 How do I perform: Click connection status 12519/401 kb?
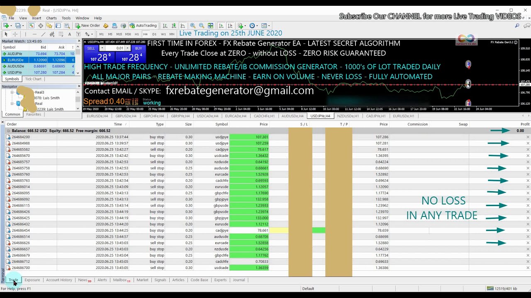pos(501,288)
